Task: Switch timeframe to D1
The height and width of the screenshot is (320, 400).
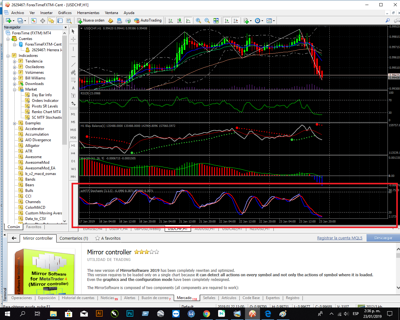Action: pyautogui.click(x=73, y=161)
